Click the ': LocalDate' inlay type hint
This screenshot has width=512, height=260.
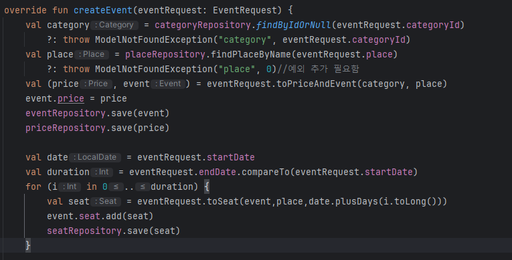(95, 157)
